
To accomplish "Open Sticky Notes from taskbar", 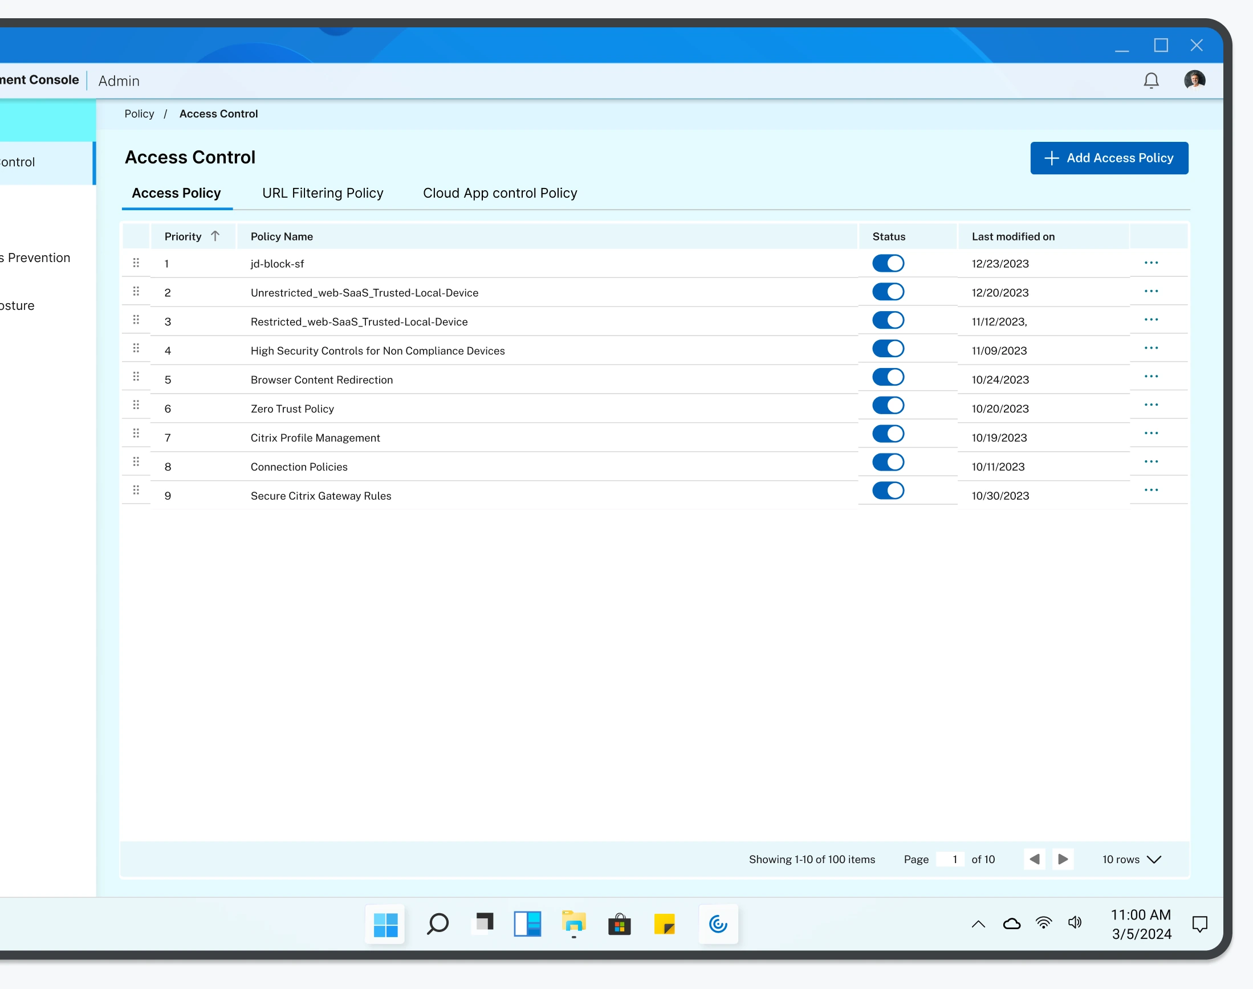I will point(665,925).
